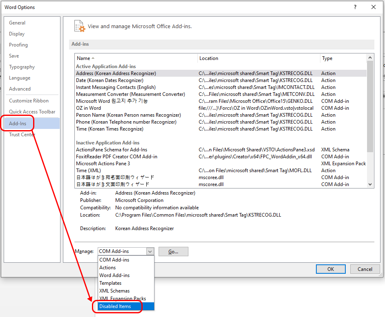Select ActionsPane Schema for Add-Ins row

click(221, 150)
